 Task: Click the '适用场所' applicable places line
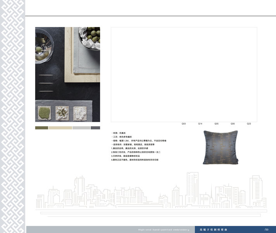coord(133,144)
